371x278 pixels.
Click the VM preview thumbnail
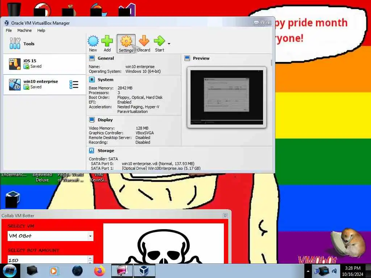(x=227, y=97)
